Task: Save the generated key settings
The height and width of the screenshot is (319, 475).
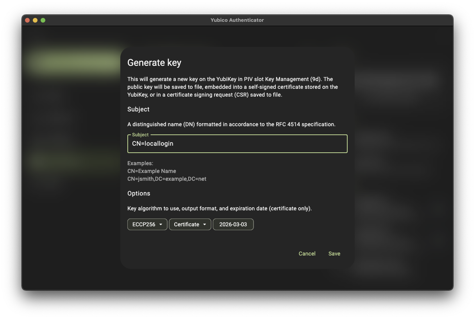Action: (x=334, y=254)
